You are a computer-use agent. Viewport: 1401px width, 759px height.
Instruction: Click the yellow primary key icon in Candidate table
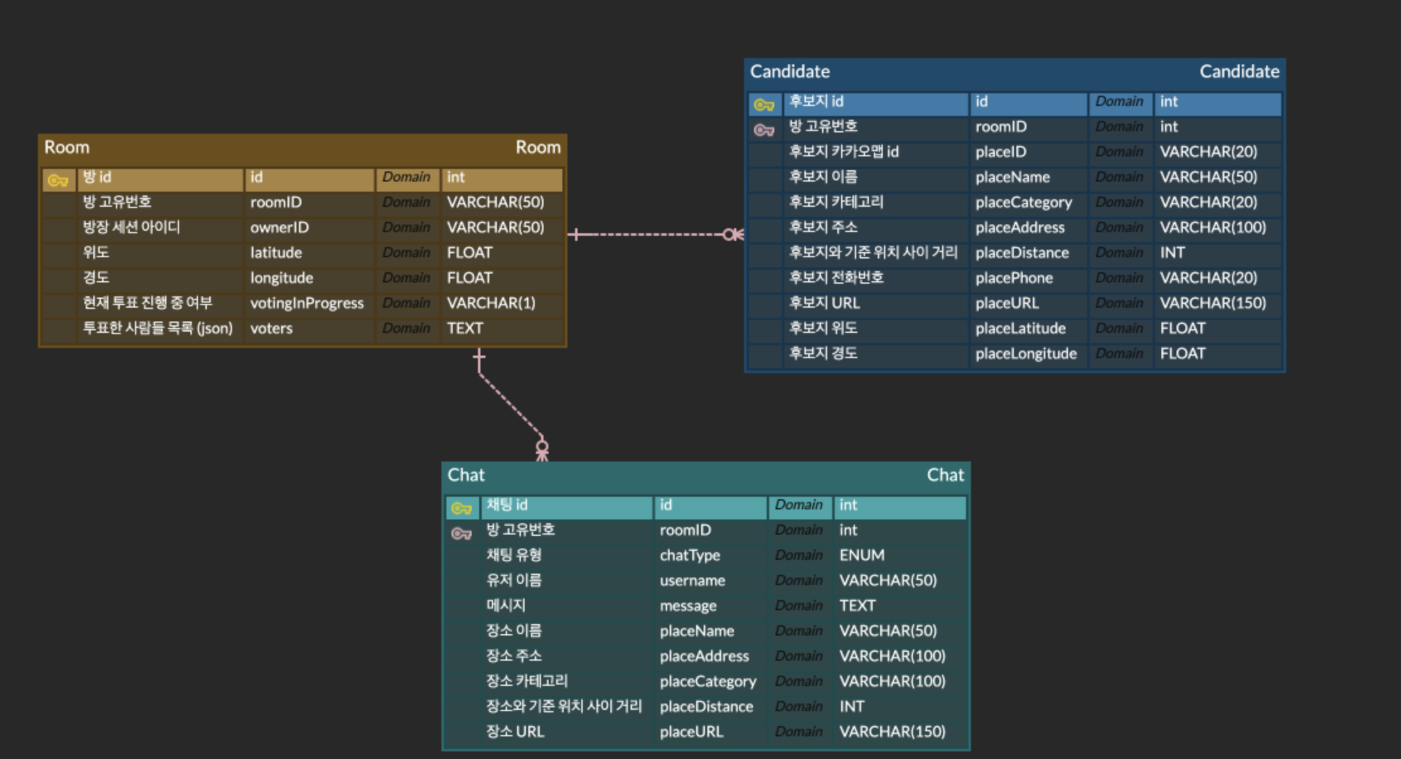coord(764,105)
